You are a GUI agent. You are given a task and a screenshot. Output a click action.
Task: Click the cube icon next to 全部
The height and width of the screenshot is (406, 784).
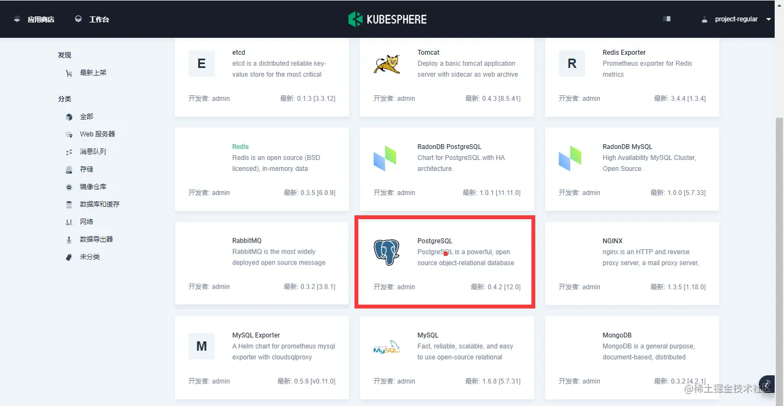click(69, 117)
